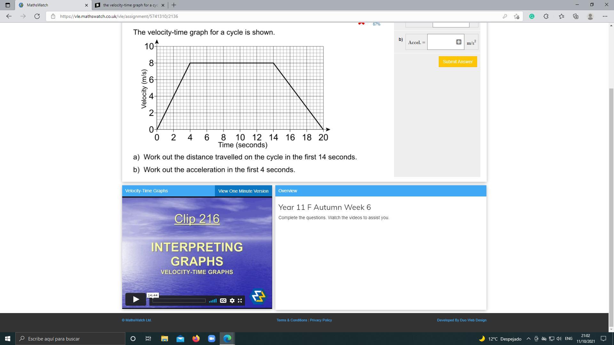Enter fullscreen mode on video
The height and width of the screenshot is (345, 614).
pyautogui.click(x=240, y=301)
